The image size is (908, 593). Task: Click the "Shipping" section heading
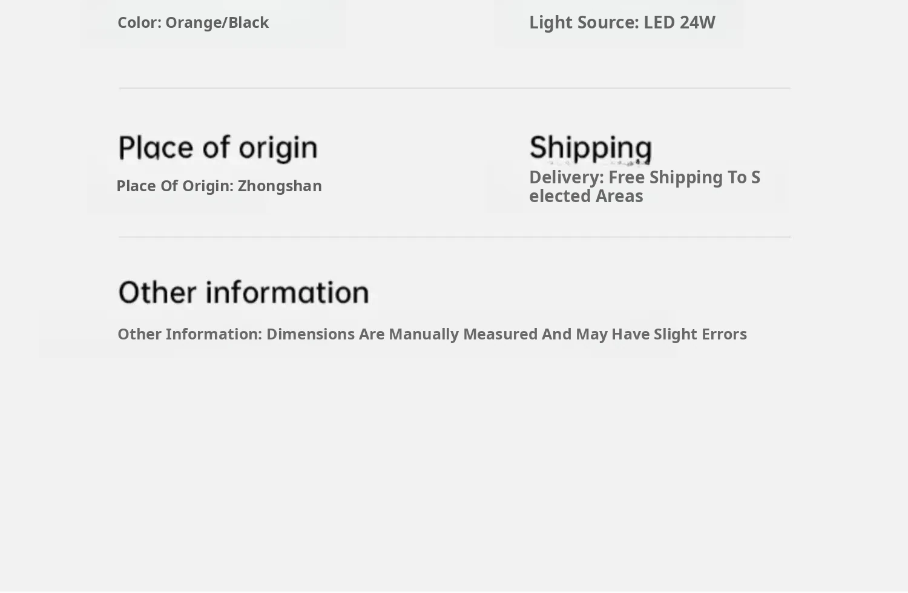(x=590, y=148)
